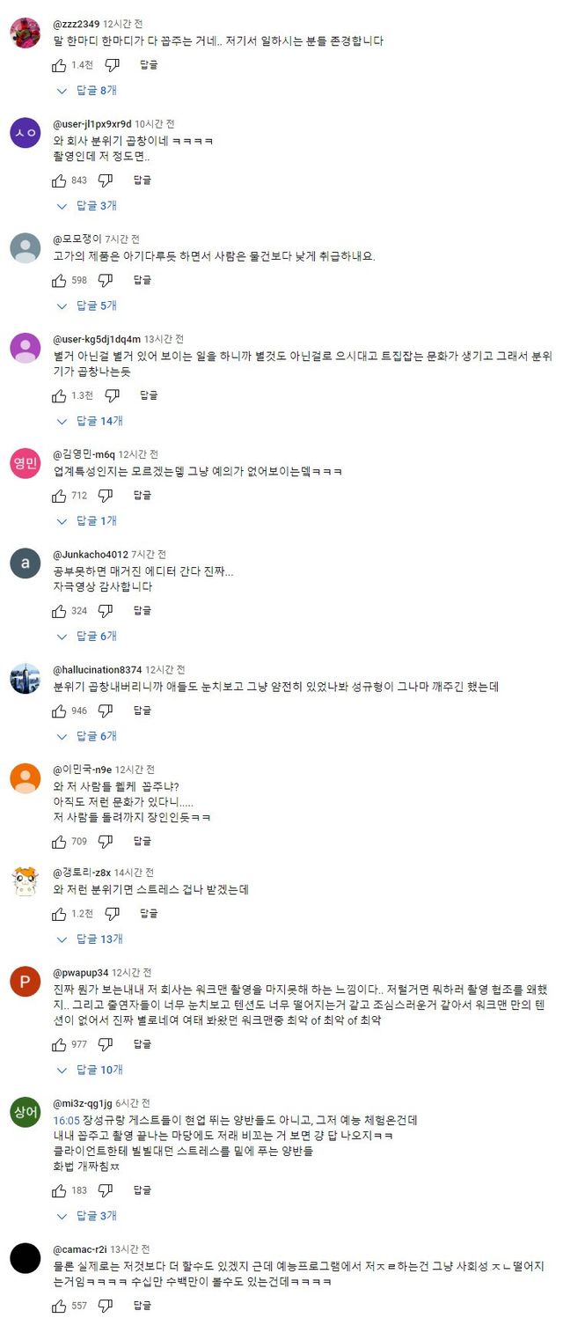Expand the 8 replies under @zzz2349

tap(88, 90)
